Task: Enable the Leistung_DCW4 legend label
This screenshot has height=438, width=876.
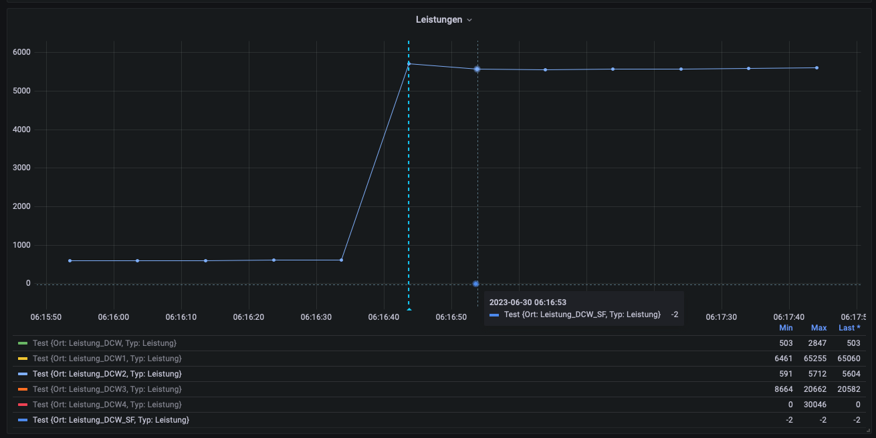Action: coord(106,405)
